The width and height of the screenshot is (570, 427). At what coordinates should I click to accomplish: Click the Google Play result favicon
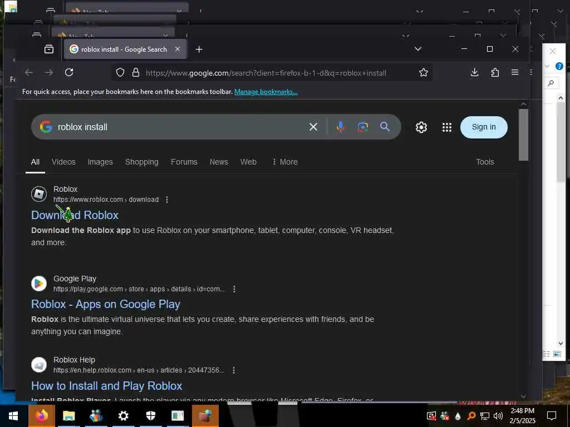point(39,284)
